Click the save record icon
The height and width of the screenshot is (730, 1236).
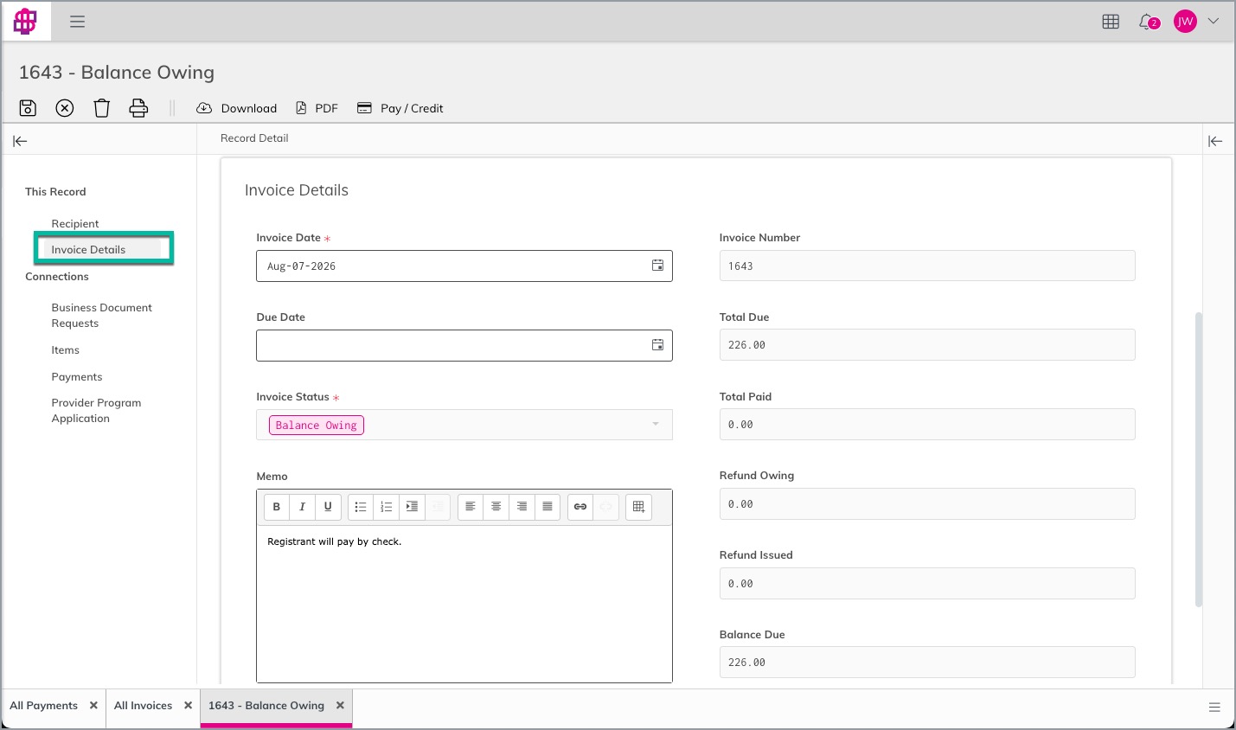[28, 108]
